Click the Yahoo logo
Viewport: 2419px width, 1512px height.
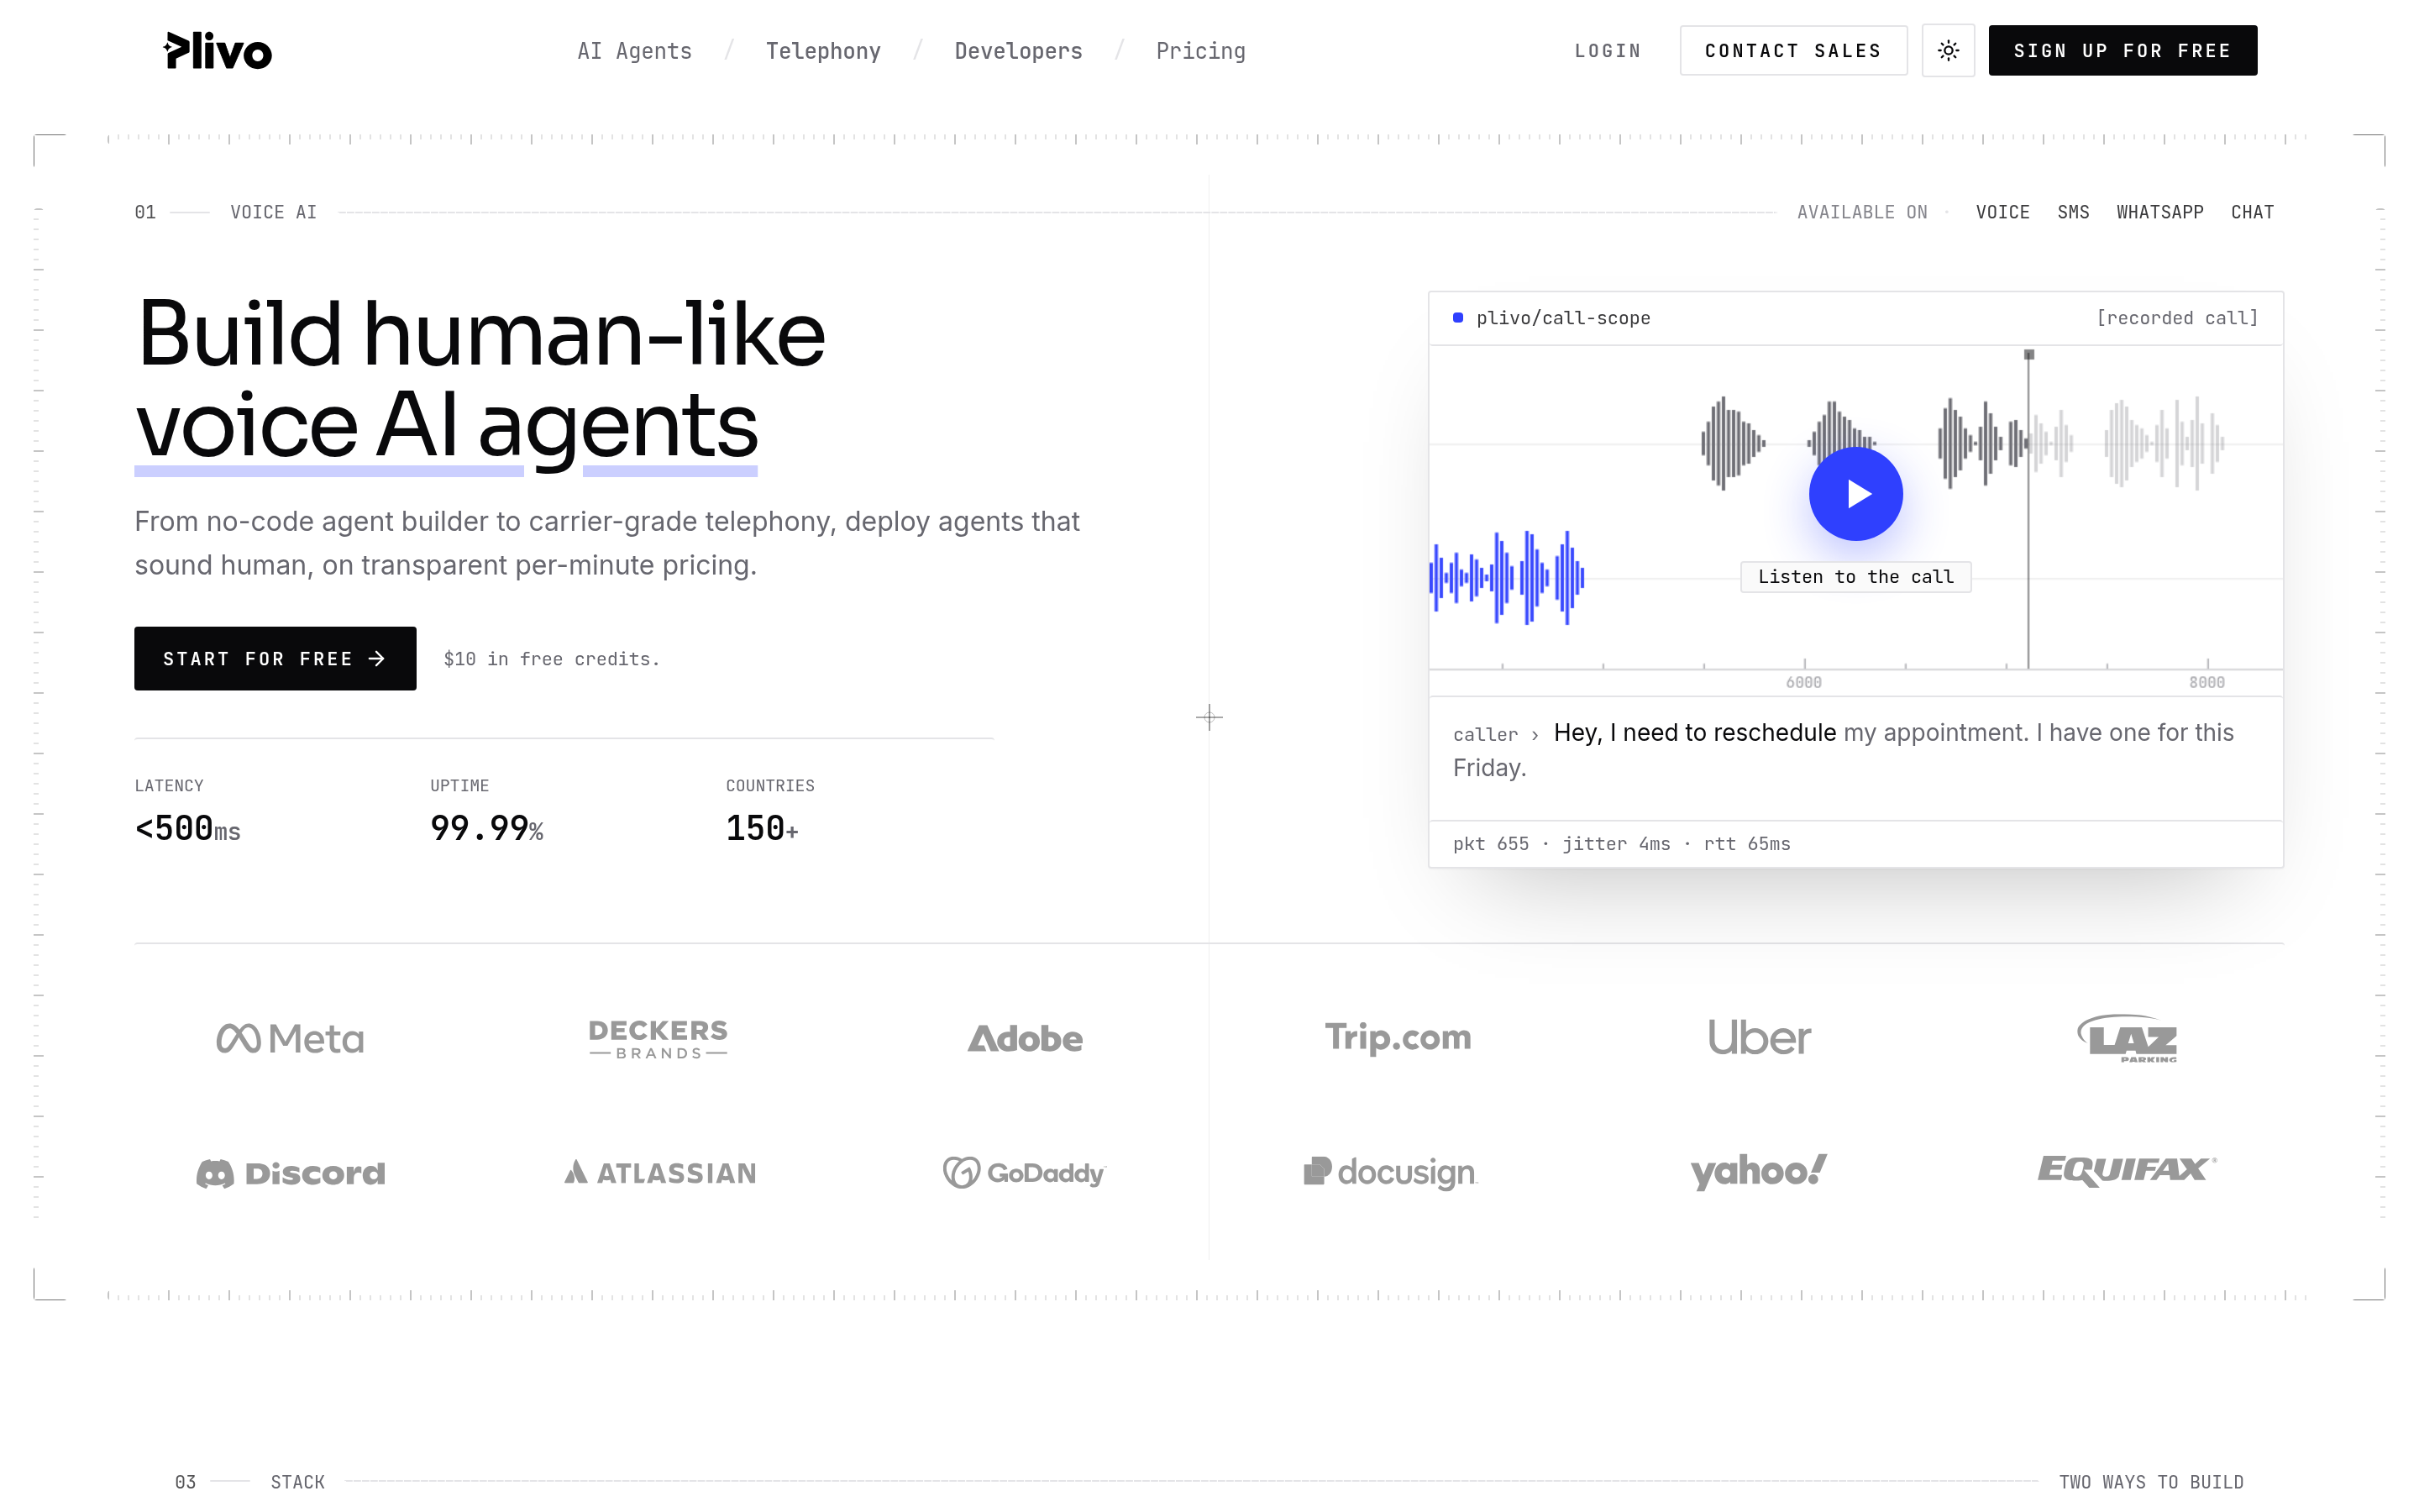[1758, 1171]
